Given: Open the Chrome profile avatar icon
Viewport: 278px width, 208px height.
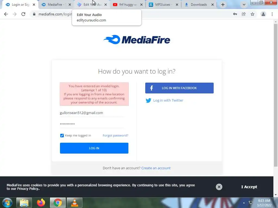Looking at the screenshot, I should pos(263,14).
